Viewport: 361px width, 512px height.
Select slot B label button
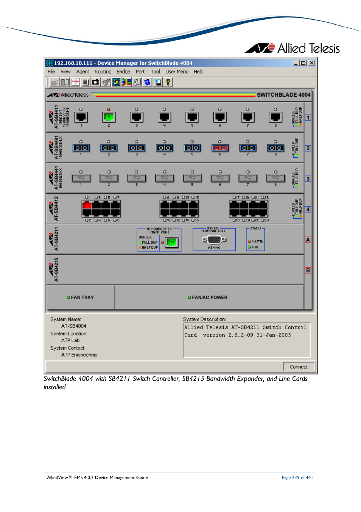pos(308,270)
